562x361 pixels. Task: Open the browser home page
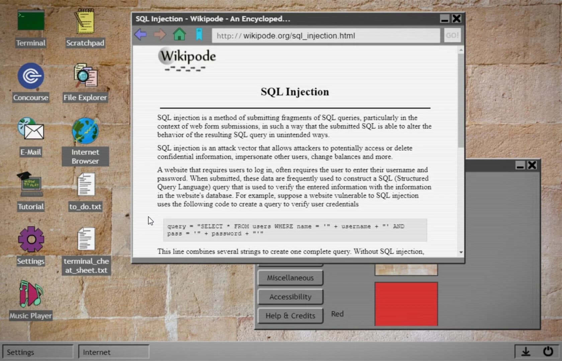point(180,34)
